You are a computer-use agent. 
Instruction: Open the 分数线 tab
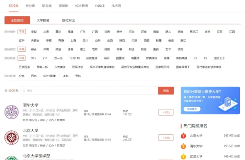(x=100, y=6)
